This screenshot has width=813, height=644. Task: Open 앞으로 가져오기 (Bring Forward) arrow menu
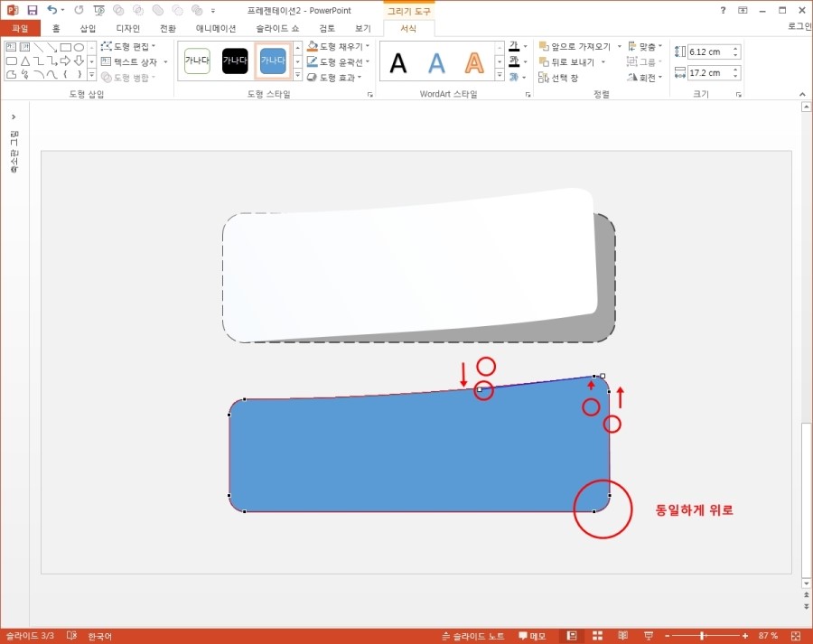[x=620, y=47]
